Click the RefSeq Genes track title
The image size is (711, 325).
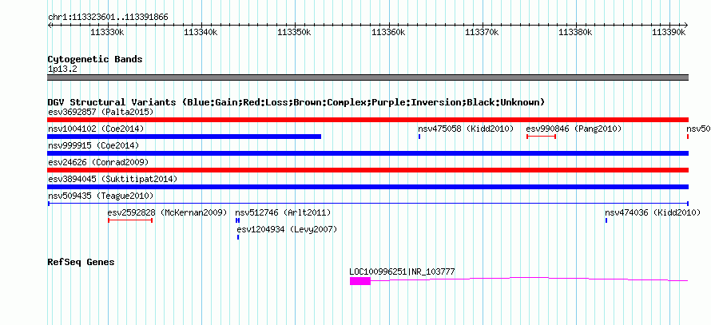(x=81, y=262)
